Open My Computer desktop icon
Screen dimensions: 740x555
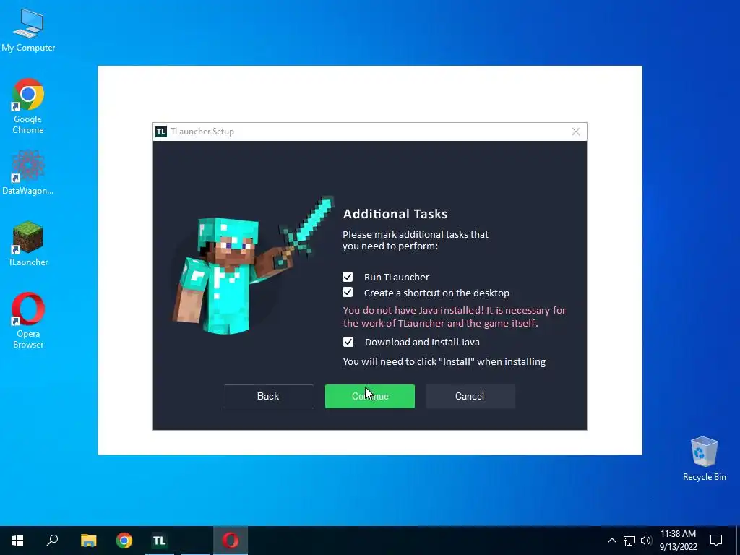click(x=28, y=30)
